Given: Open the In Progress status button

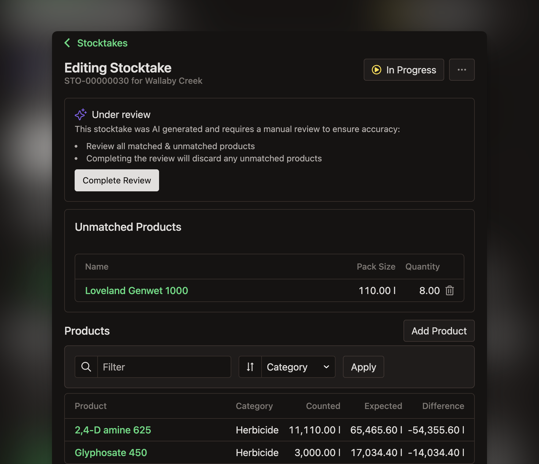Looking at the screenshot, I should [x=404, y=70].
